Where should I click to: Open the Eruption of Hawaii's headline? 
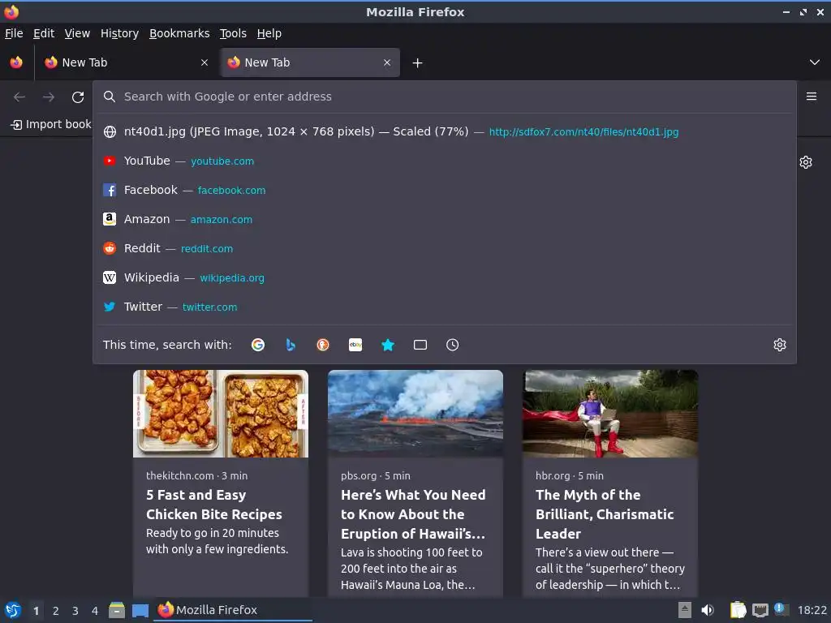(x=413, y=514)
